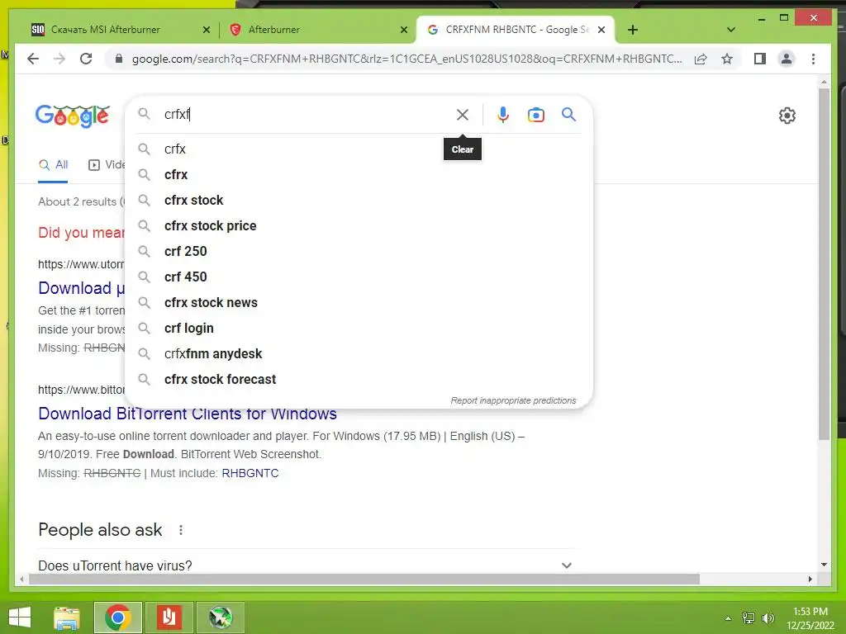Choose suggestion crf login

point(359,329)
